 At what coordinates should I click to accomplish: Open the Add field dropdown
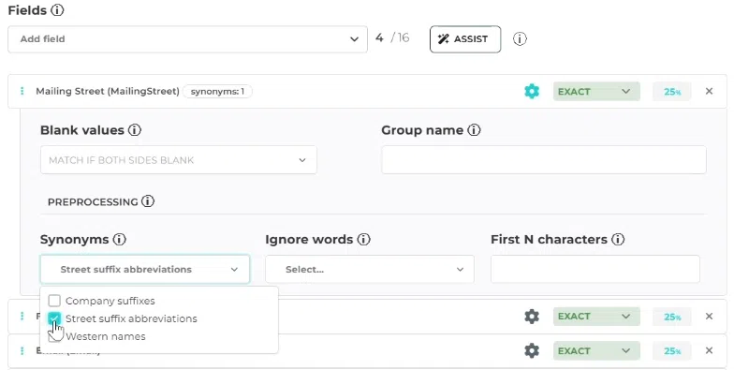click(x=187, y=39)
